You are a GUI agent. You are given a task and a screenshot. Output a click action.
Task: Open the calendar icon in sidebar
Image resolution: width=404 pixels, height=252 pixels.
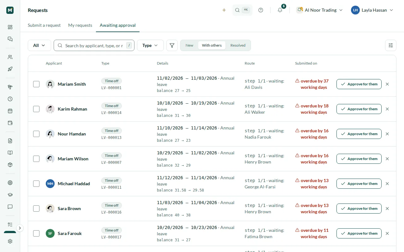pos(10,111)
